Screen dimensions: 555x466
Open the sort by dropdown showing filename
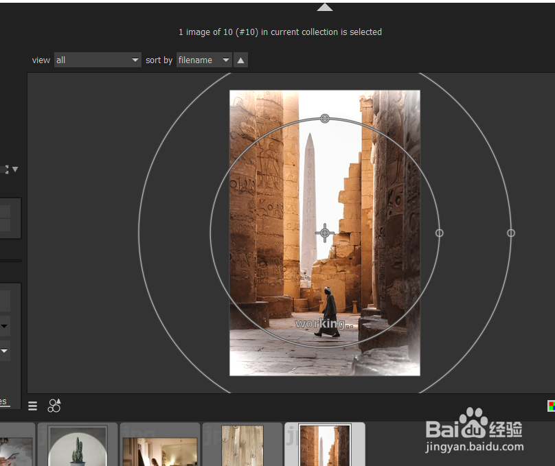[203, 60]
